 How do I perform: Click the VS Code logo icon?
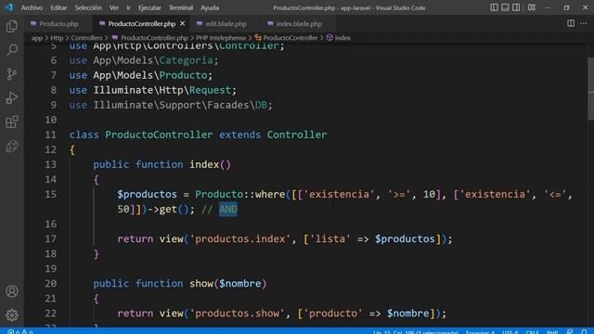[8, 7]
